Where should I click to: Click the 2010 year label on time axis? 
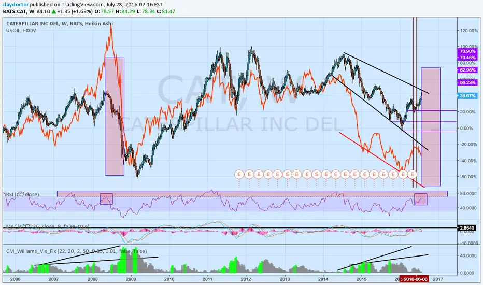click(169, 279)
